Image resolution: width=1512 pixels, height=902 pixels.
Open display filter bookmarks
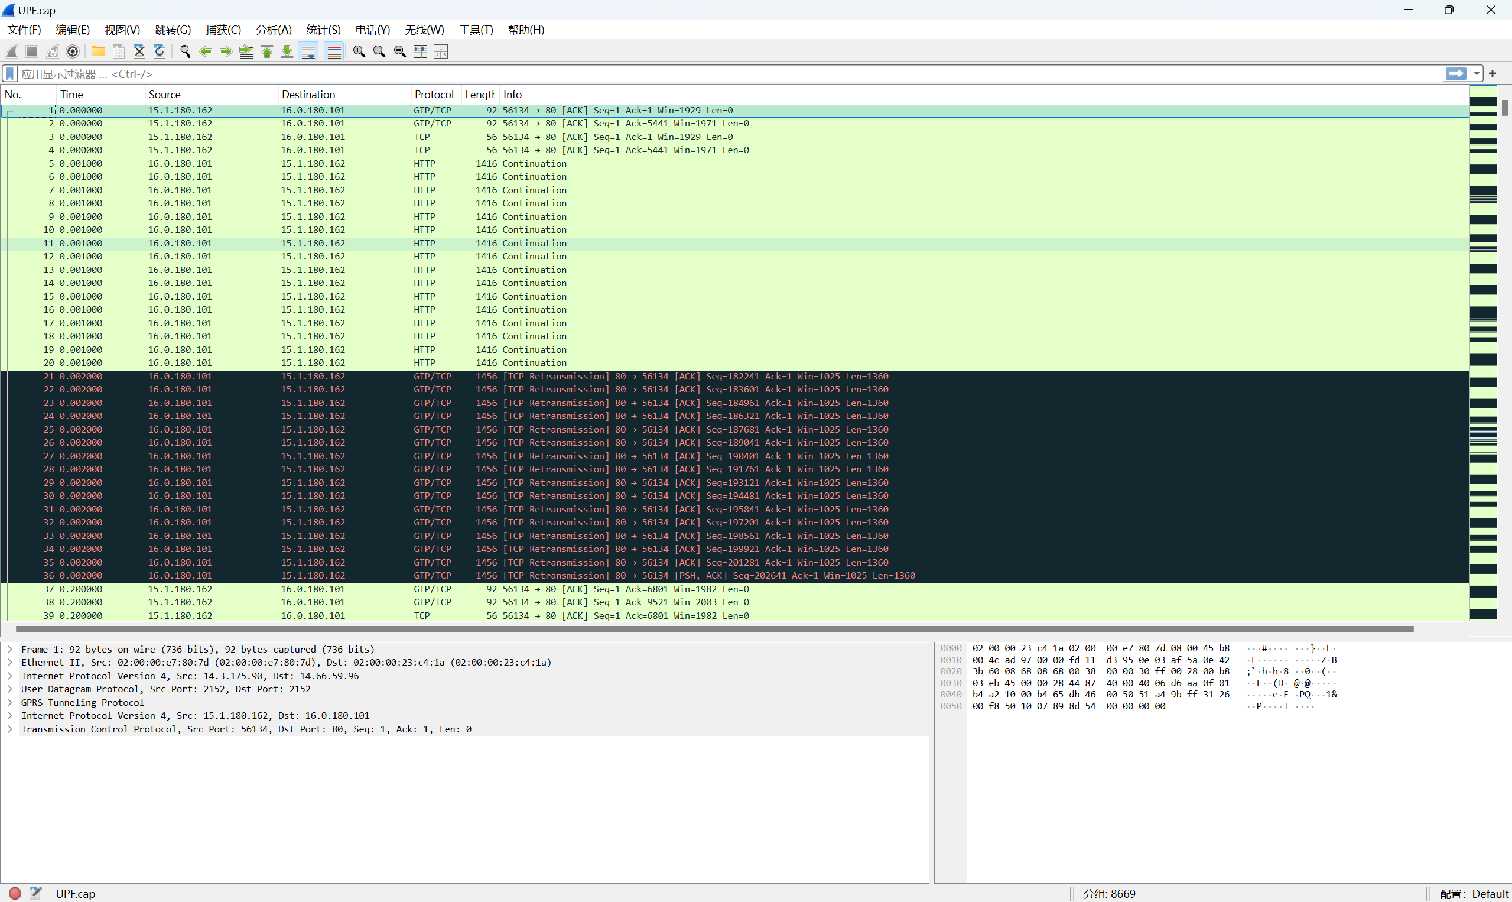[x=9, y=73]
